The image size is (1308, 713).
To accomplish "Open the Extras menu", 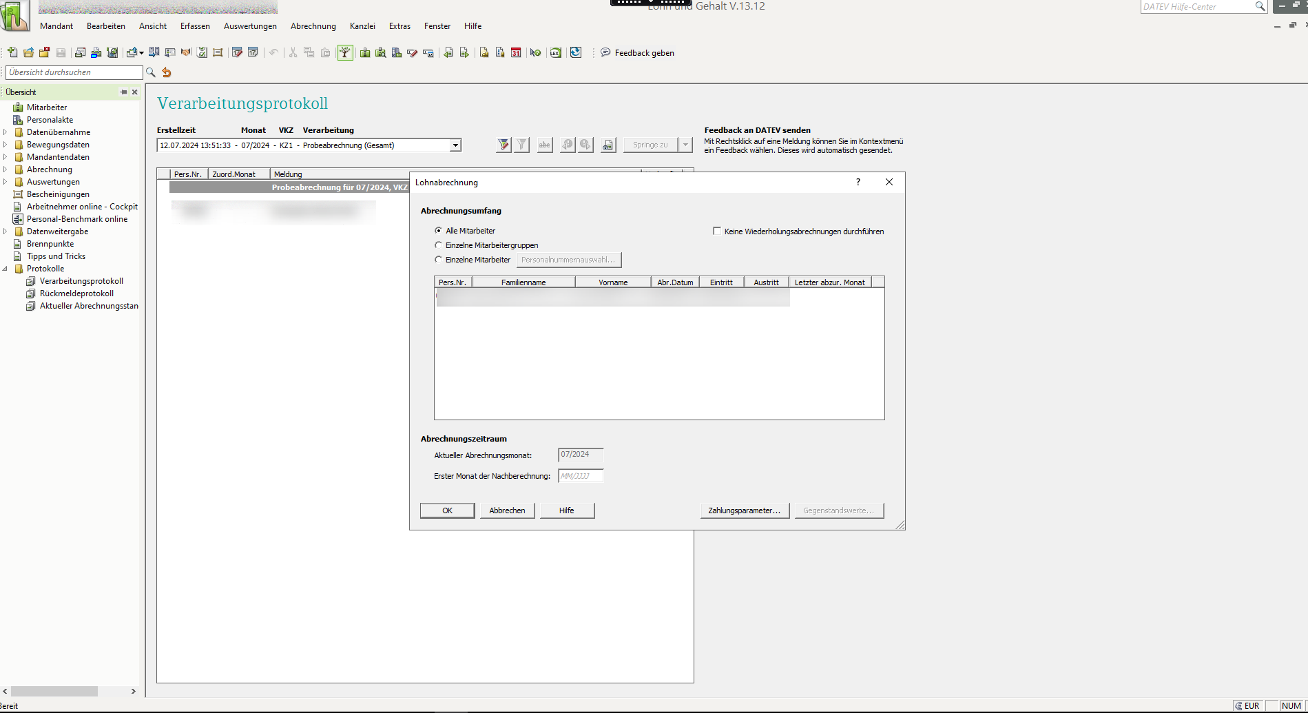I will (x=399, y=26).
